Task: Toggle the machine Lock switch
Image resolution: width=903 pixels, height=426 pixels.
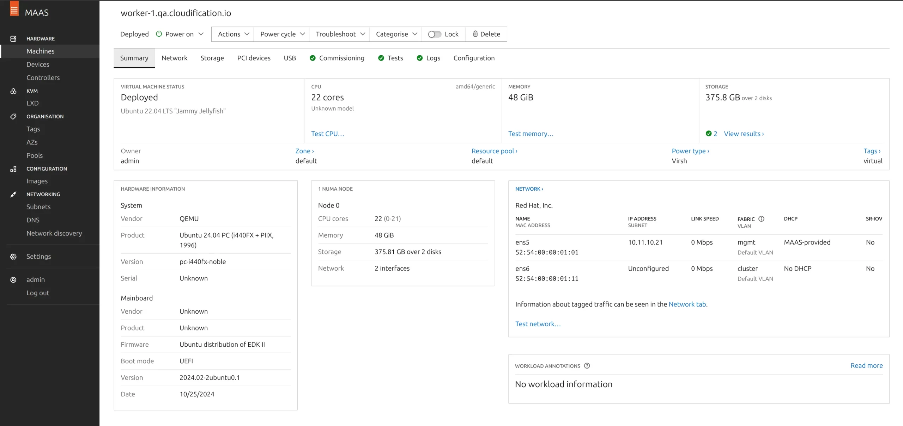Action: (435, 34)
